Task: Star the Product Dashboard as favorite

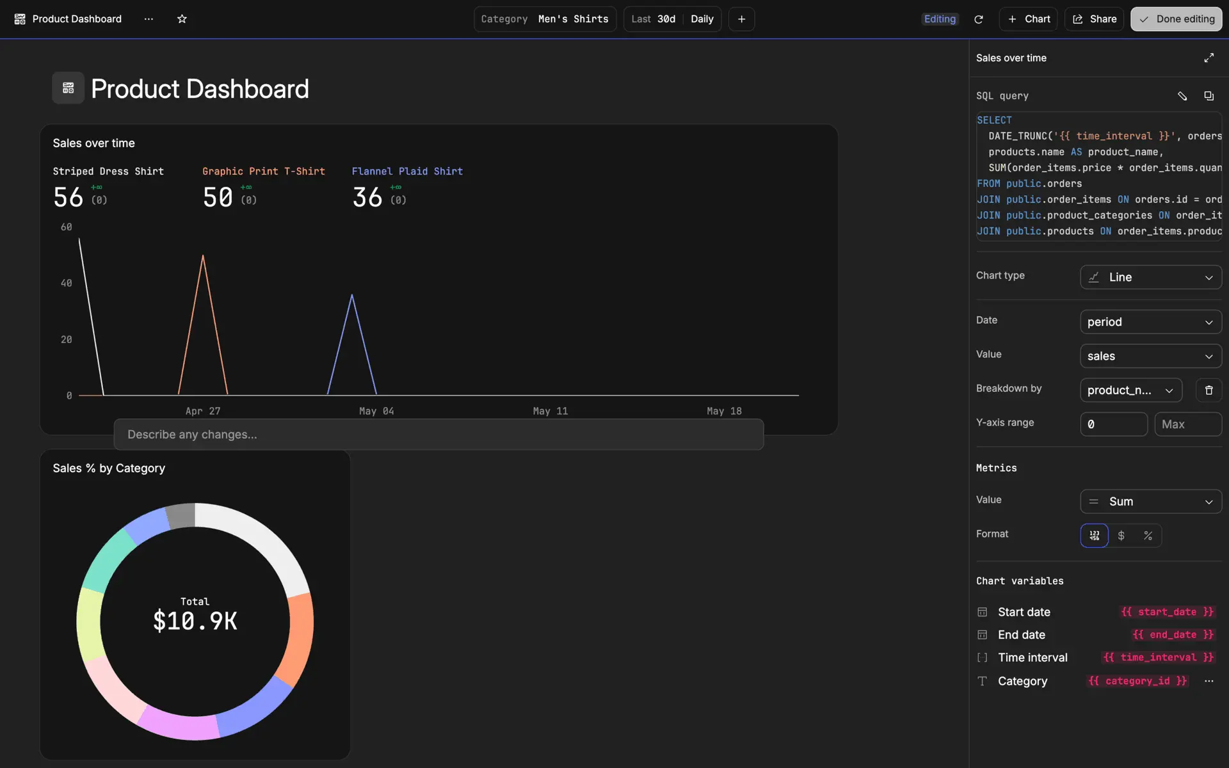Action: point(182,19)
